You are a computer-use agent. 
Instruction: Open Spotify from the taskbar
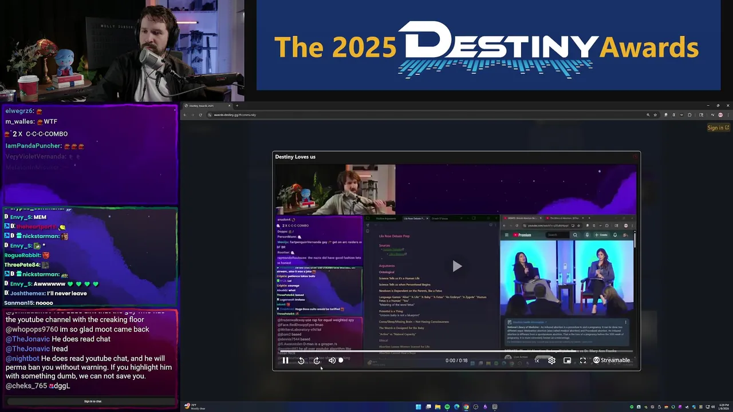tap(447, 407)
